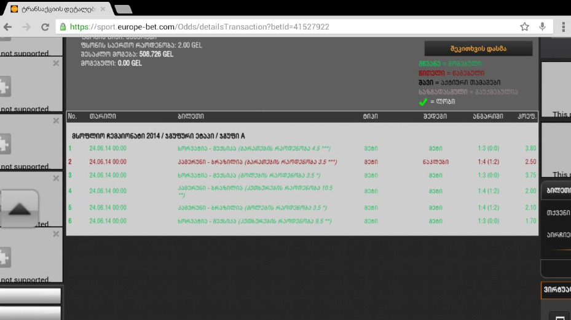571x320 pixels.
Task: Open the Chrome three-dot menu
Action: pos(564,26)
